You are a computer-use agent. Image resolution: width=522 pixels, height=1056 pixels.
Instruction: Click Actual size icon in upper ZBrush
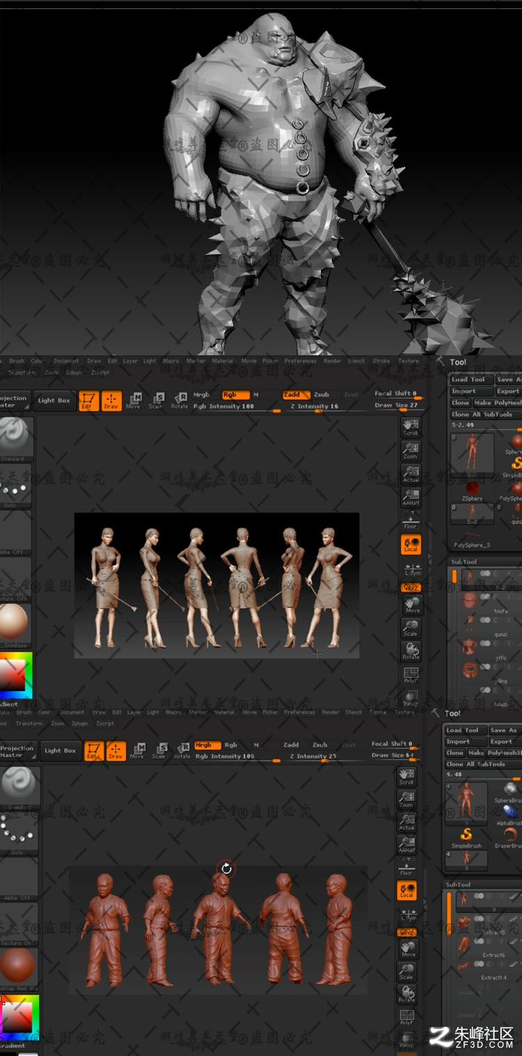411,474
